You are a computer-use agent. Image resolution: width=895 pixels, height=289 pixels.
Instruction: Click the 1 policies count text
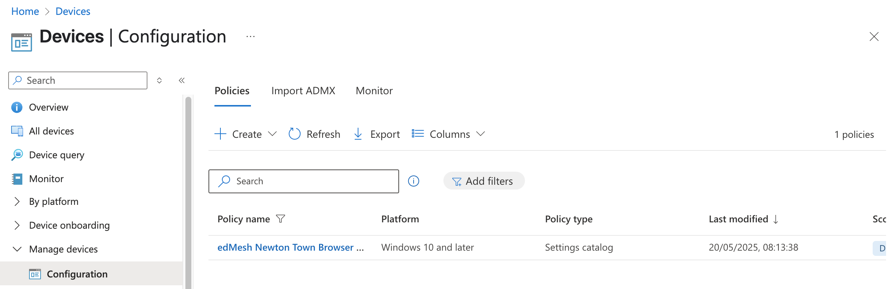854,134
